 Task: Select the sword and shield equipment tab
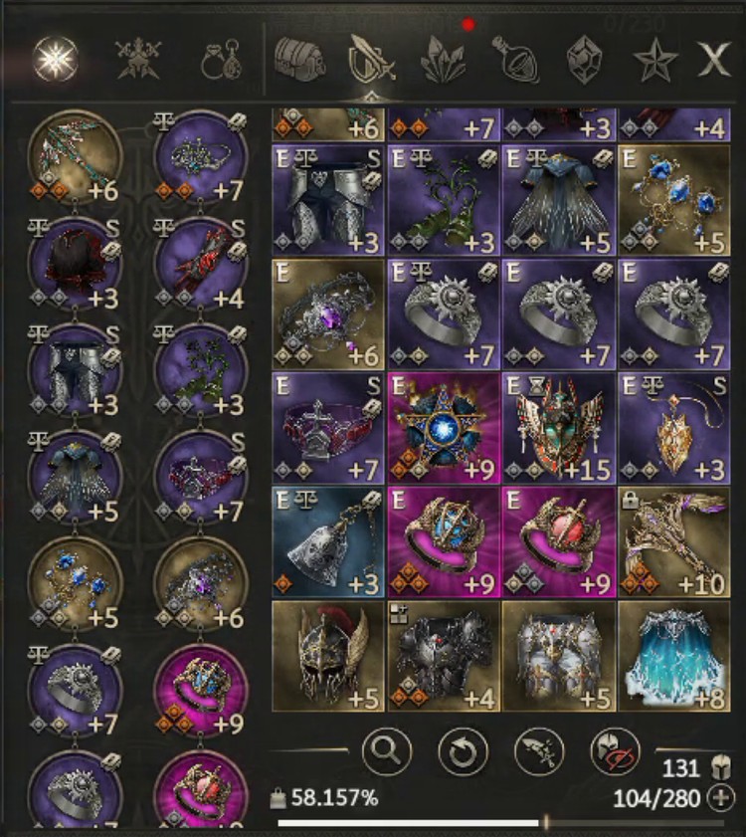[x=371, y=60]
